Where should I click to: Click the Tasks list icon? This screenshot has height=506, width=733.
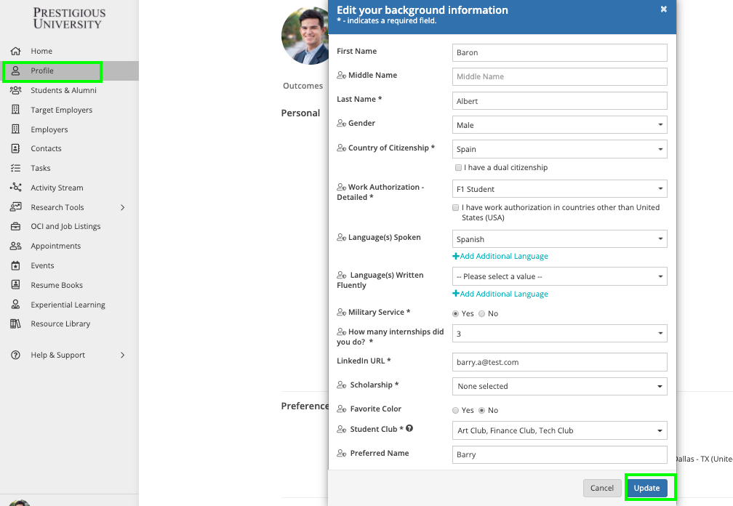pos(15,168)
